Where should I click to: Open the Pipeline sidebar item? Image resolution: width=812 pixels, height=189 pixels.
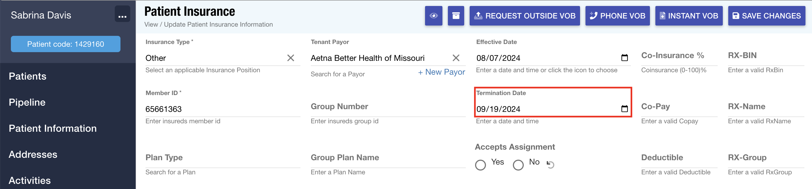click(x=27, y=102)
